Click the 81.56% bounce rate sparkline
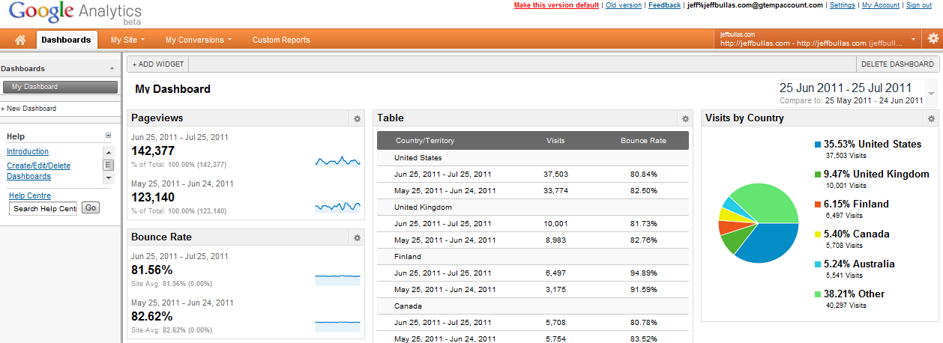943x343 pixels. point(337,279)
